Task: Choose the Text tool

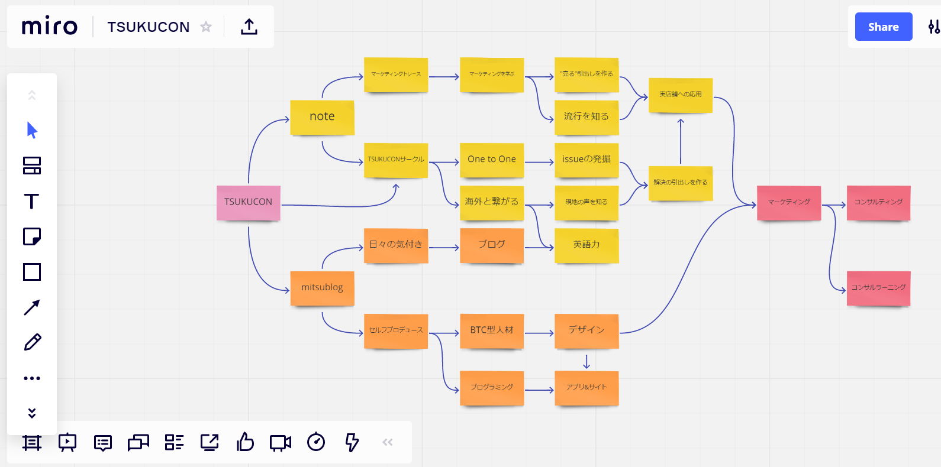Action: [x=32, y=201]
